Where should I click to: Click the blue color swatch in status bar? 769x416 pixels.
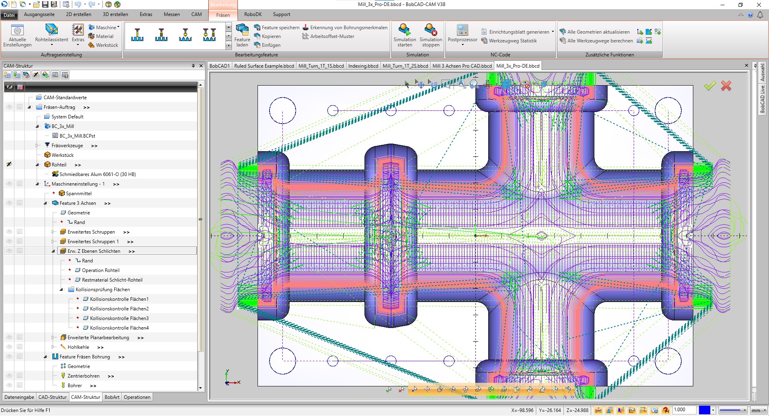705,410
